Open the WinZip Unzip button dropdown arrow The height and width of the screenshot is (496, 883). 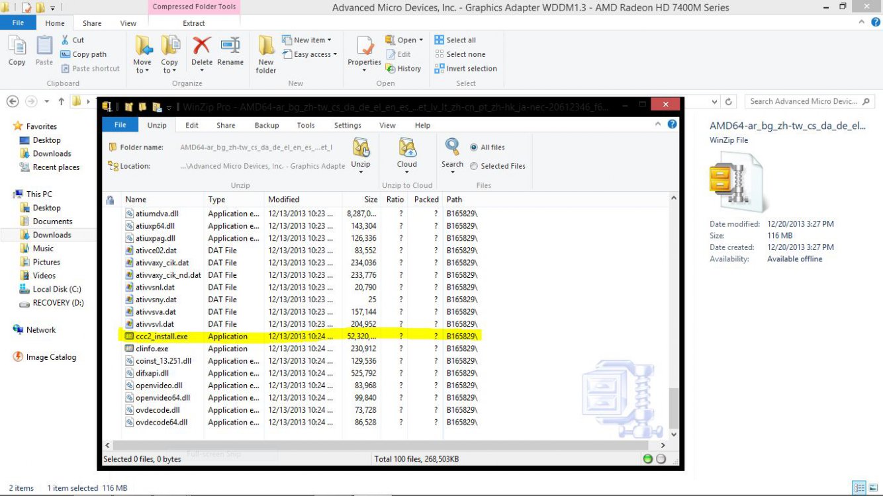[361, 173]
